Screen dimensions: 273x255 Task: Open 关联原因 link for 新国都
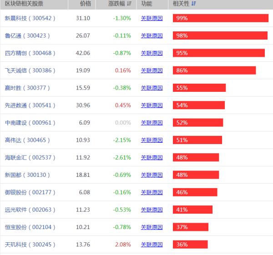click(152, 175)
